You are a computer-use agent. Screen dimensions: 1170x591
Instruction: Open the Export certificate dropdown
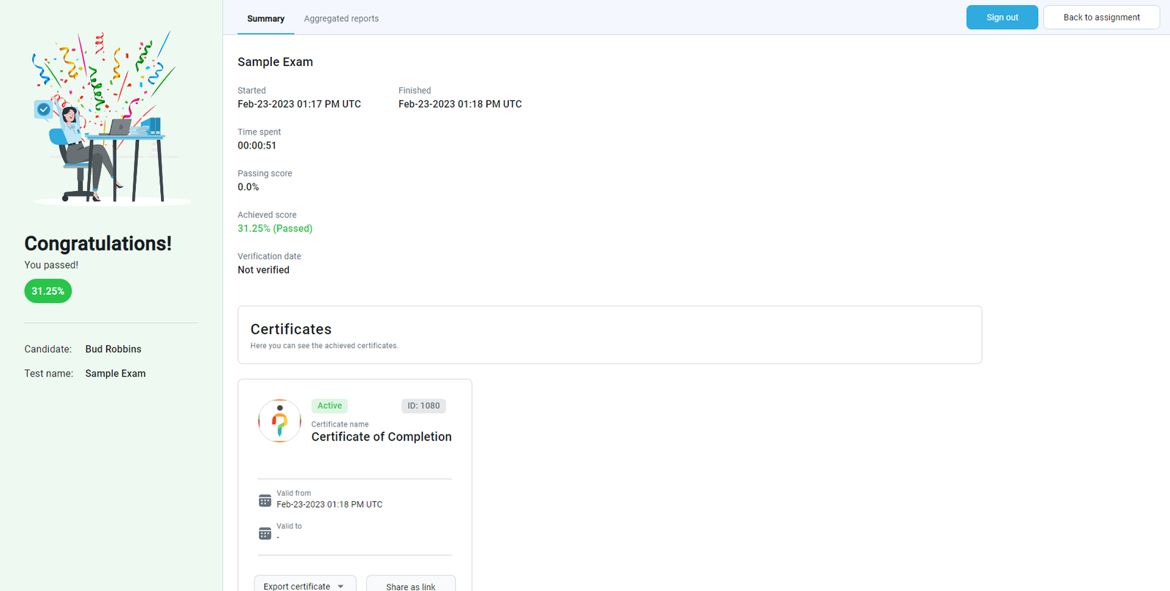coord(297,586)
